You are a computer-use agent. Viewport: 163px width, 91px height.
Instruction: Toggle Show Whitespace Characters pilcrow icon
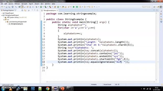click(x=33, y=7)
